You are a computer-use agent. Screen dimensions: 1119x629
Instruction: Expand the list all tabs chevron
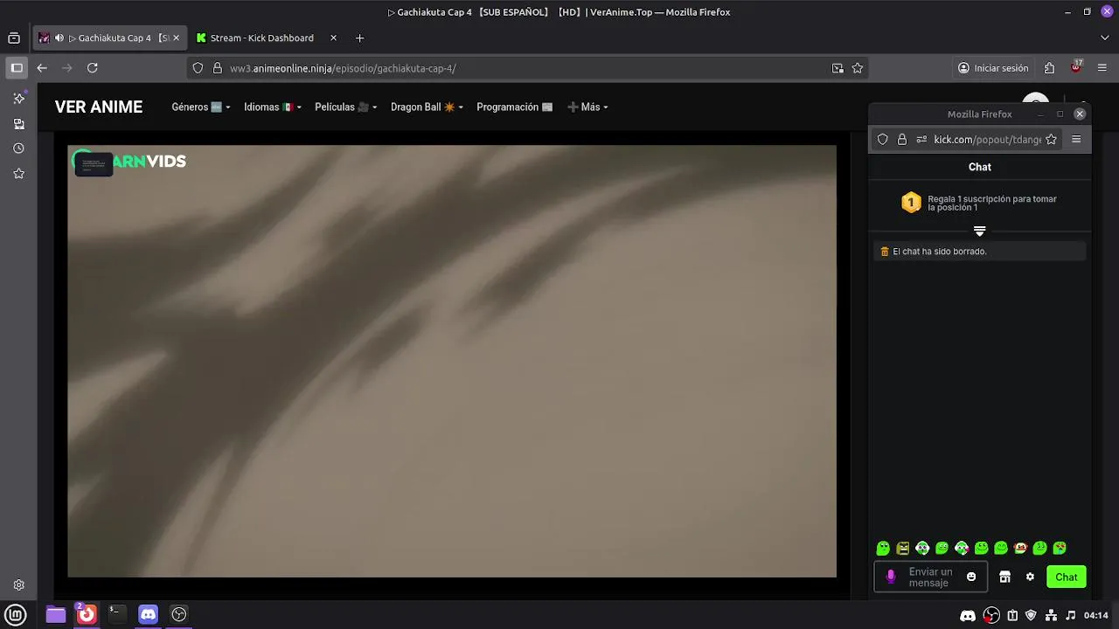click(x=1105, y=38)
